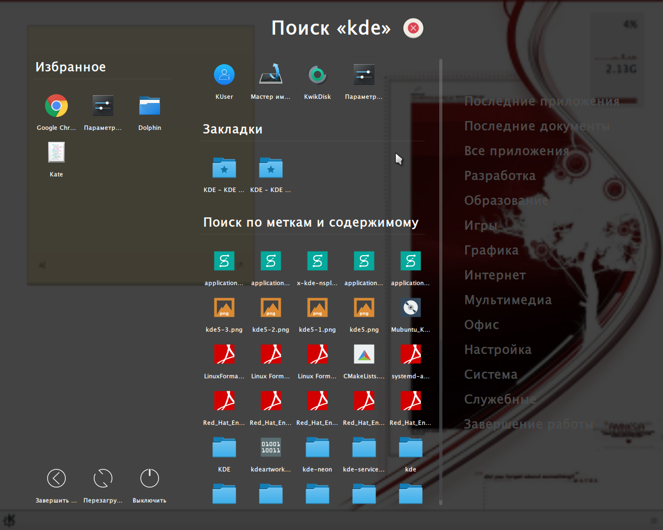This screenshot has width=663, height=530.
Task: Switch to the Internet category
Action: point(495,275)
